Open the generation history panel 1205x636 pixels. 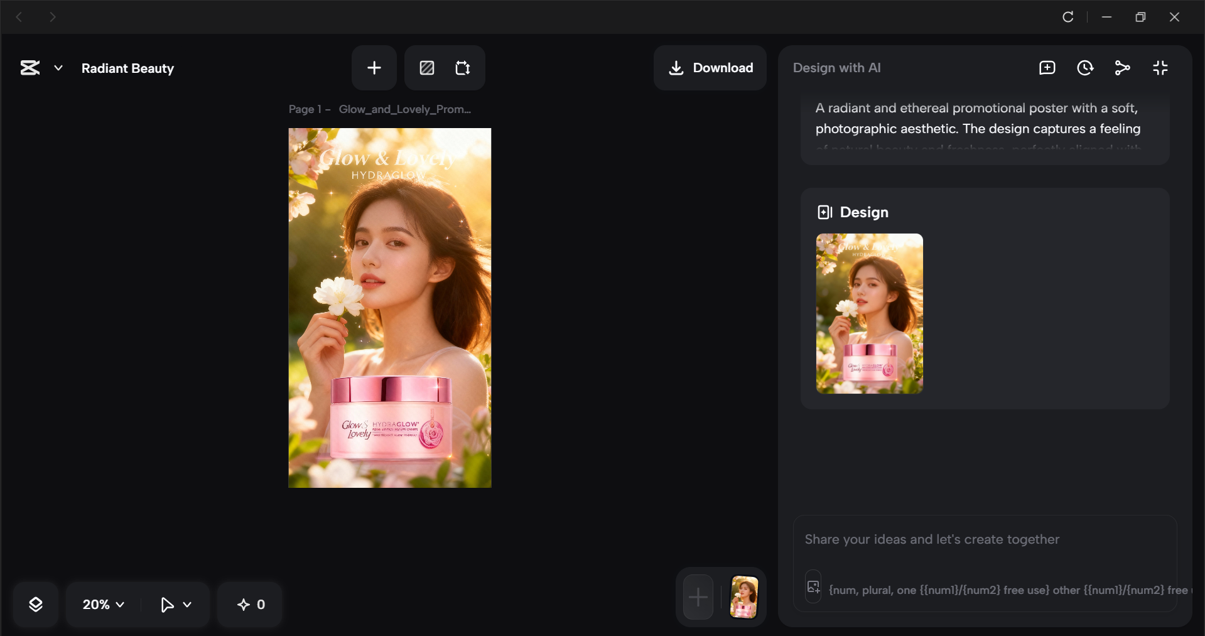(1086, 67)
